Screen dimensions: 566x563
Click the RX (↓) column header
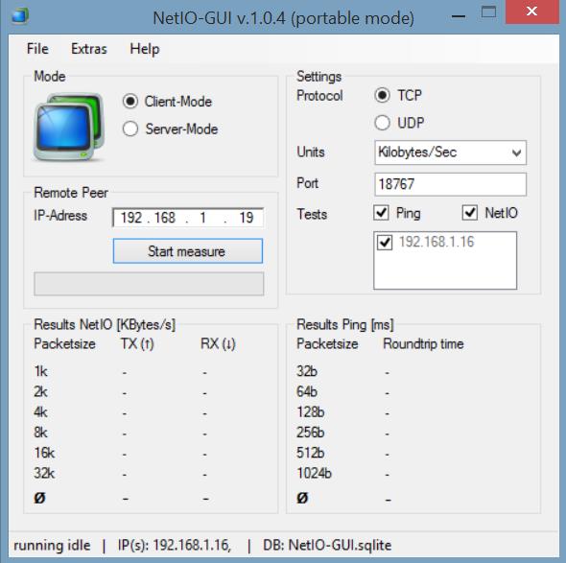point(218,344)
